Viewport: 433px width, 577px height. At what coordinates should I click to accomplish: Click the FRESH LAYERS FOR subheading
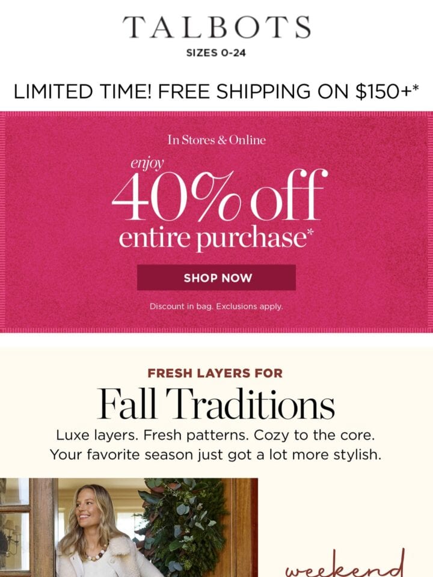coord(215,373)
